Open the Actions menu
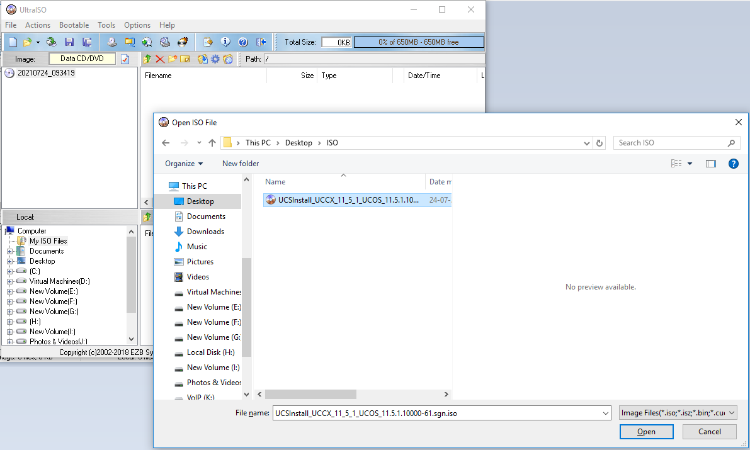 point(38,25)
